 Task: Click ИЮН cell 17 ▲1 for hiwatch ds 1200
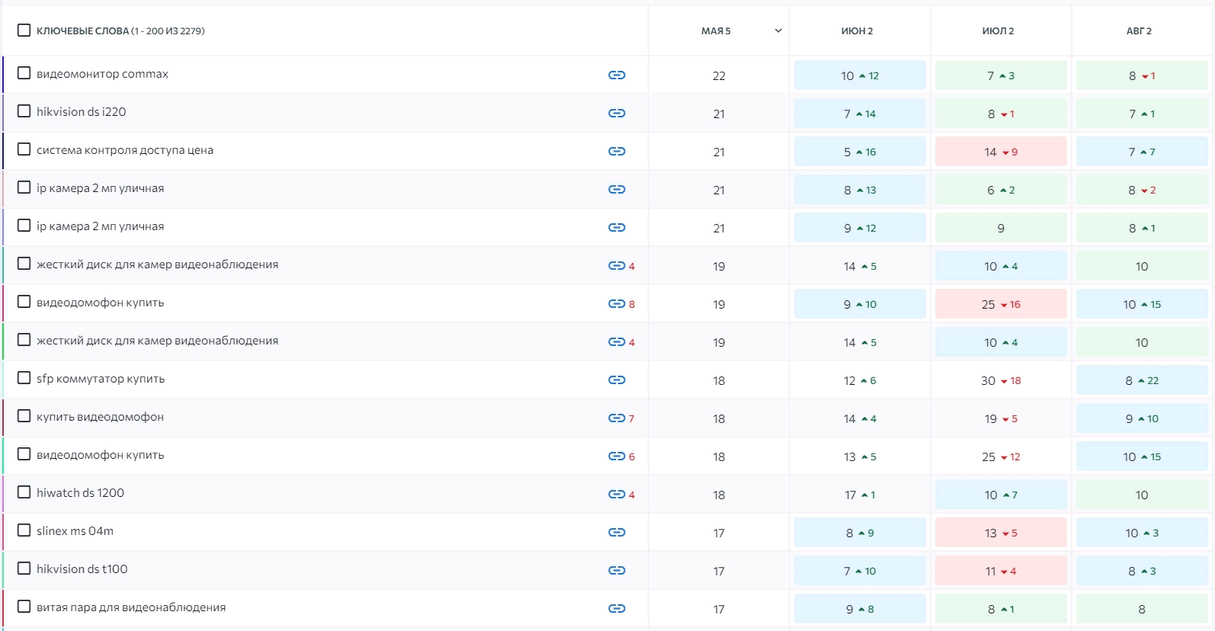click(x=860, y=495)
